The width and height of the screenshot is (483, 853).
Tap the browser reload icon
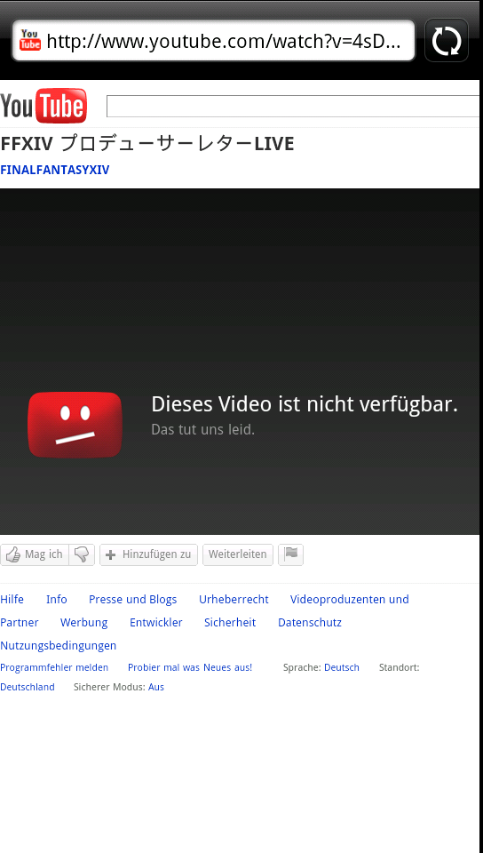[x=446, y=41]
